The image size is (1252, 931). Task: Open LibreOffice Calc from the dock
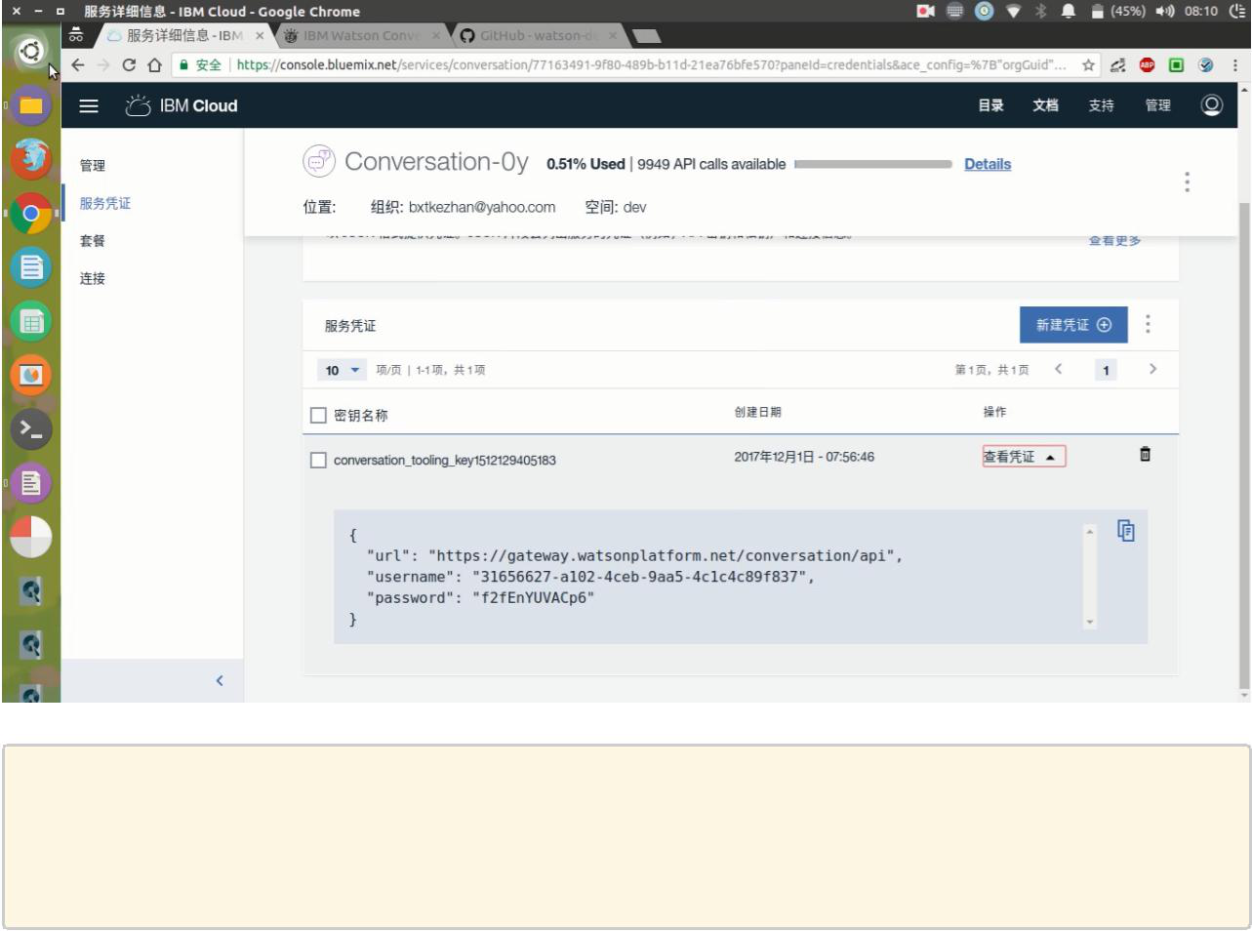pyautogui.click(x=31, y=321)
